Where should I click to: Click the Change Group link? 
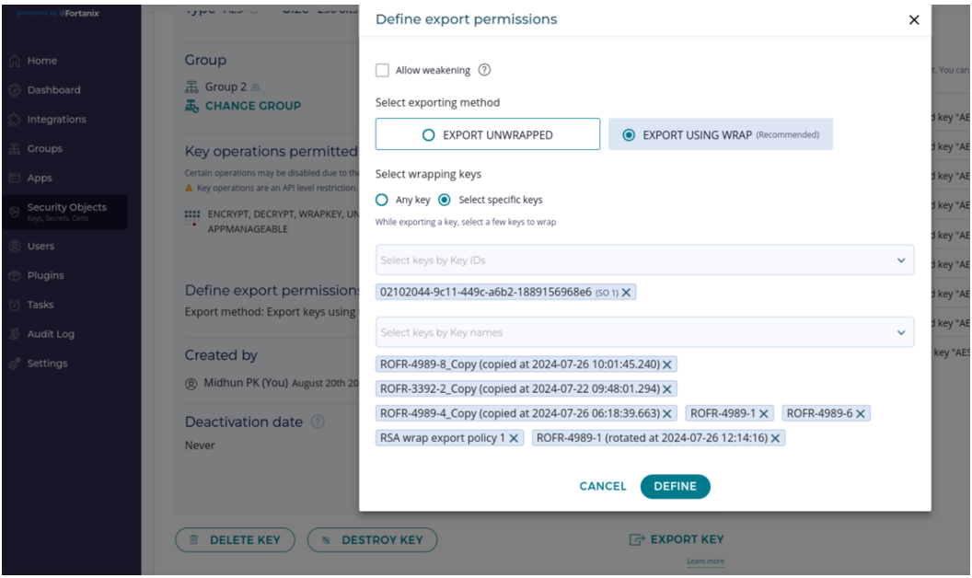252,106
